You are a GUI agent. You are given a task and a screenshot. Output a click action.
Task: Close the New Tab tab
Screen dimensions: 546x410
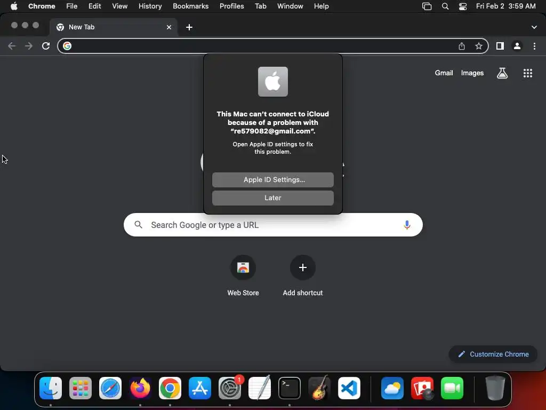click(x=169, y=27)
